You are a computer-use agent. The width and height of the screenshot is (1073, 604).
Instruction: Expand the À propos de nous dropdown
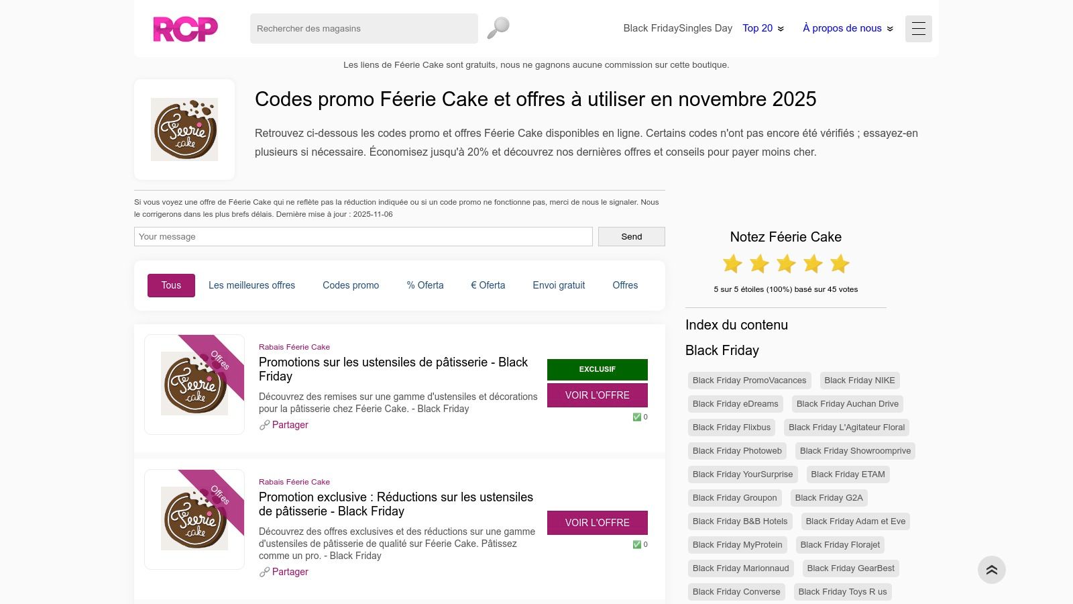[847, 28]
